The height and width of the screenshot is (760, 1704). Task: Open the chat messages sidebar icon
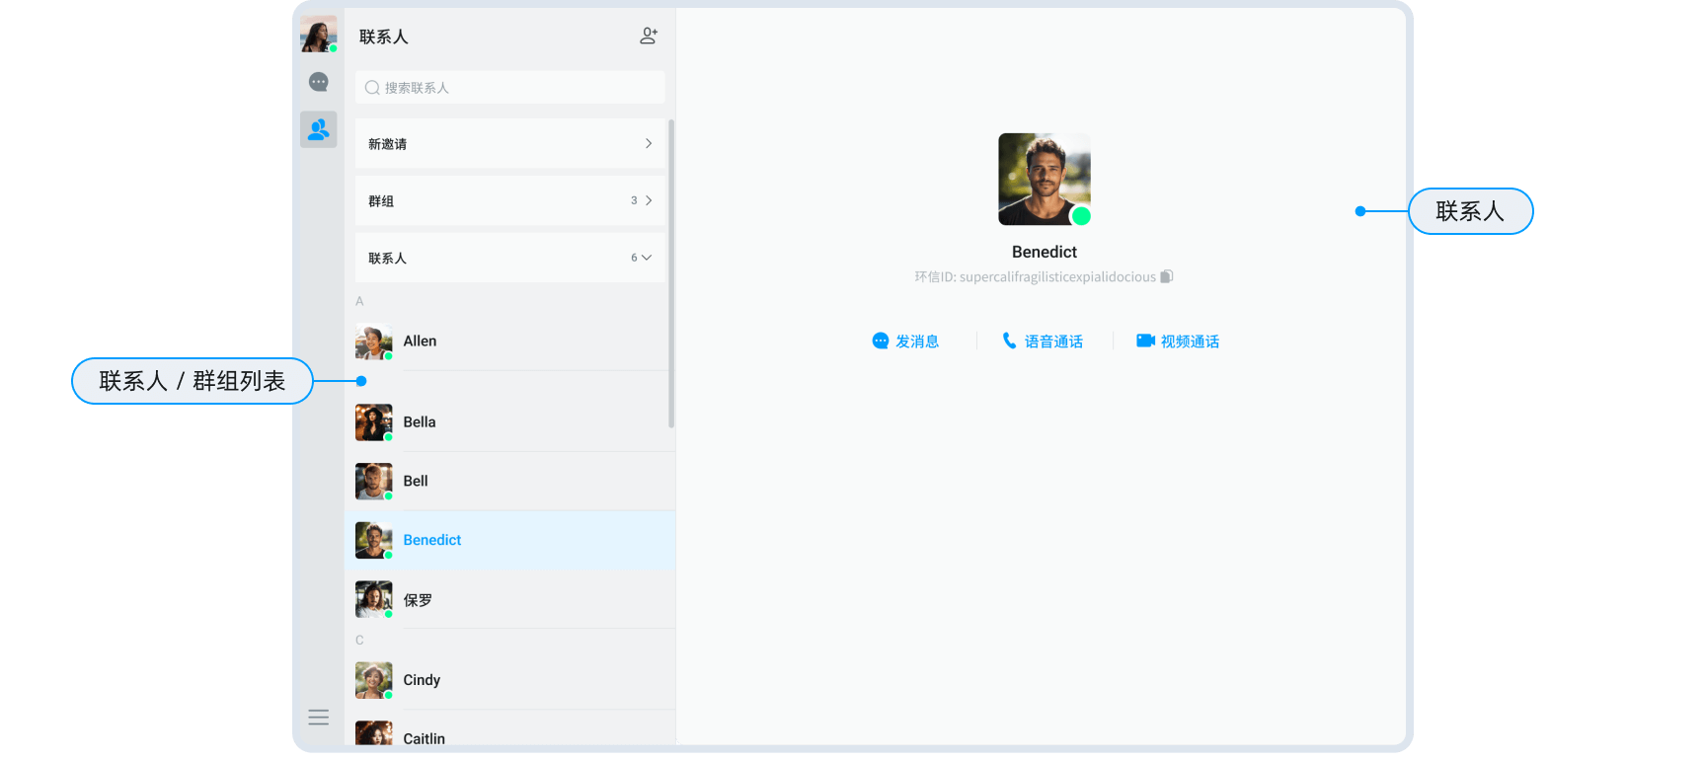coord(318,82)
